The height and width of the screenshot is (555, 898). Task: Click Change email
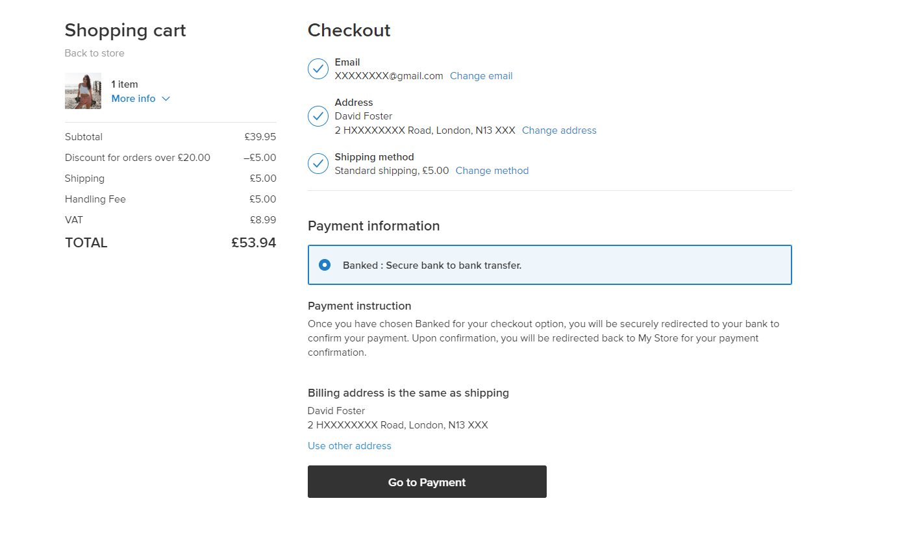tap(481, 76)
